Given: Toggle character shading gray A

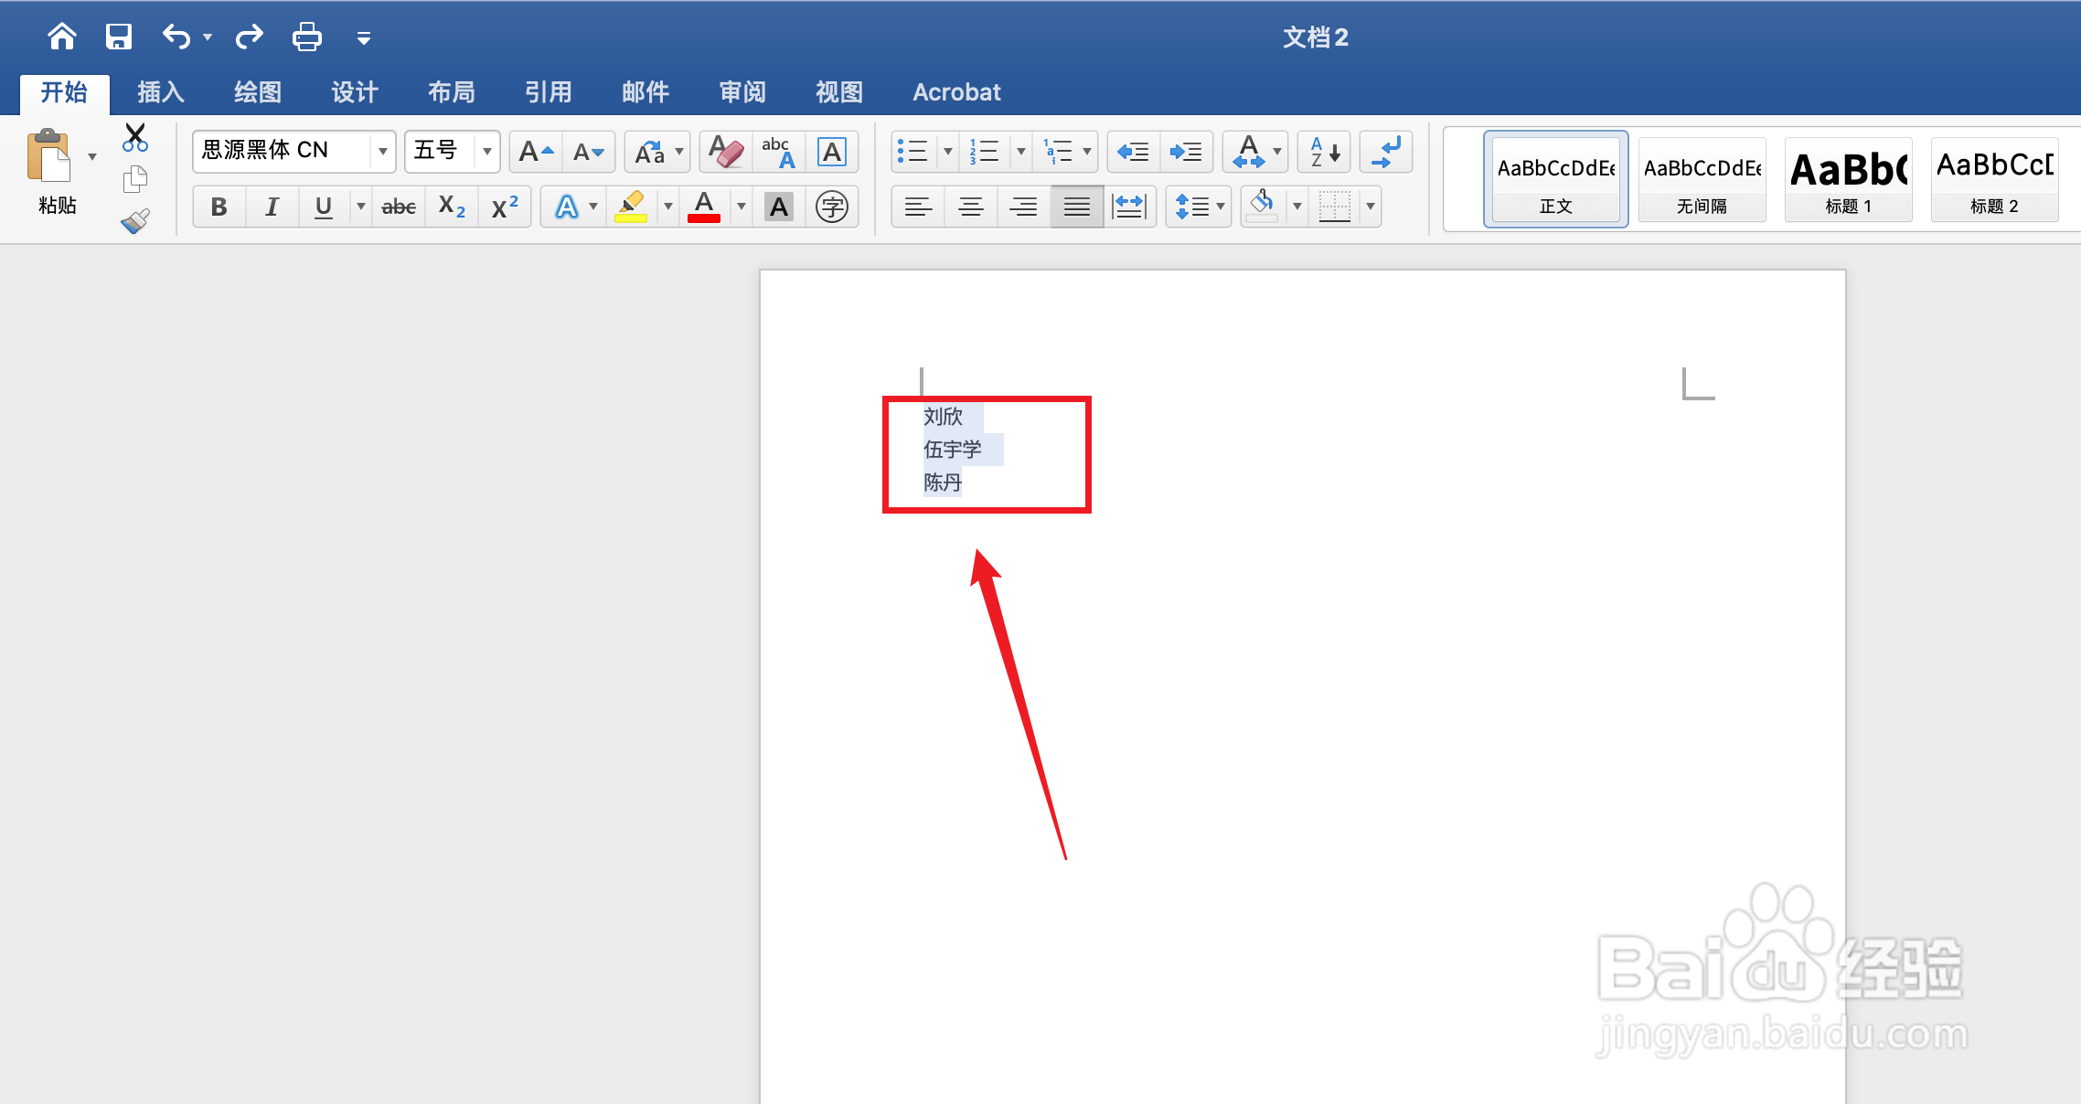Looking at the screenshot, I should tap(779, 207).
